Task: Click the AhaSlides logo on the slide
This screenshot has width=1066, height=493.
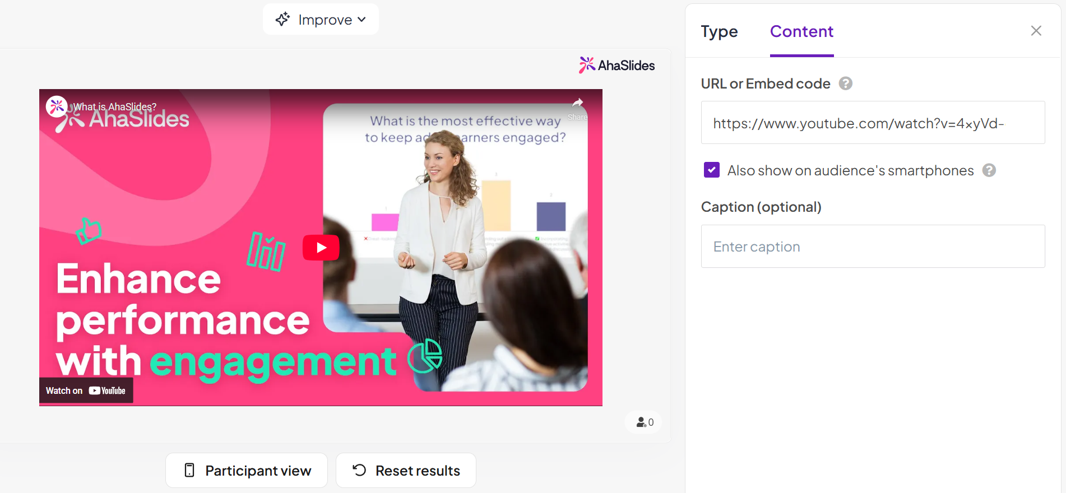Action: coord(617,66)
